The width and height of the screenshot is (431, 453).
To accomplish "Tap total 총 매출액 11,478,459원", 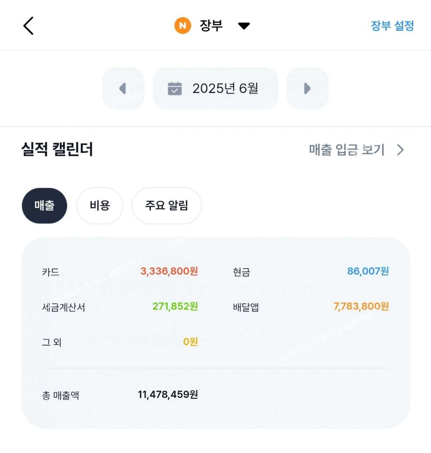I will 168,394.
